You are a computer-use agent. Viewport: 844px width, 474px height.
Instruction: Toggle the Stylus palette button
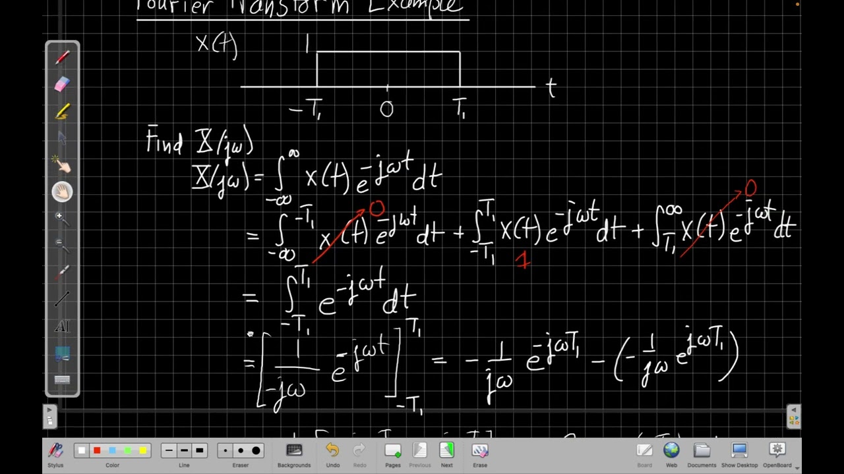pos(55,454)
